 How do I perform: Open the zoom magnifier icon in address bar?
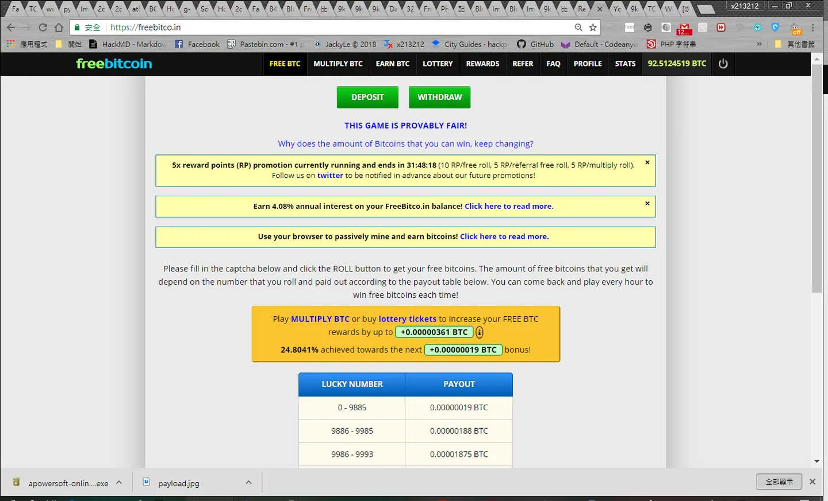[x=578, y=28]
